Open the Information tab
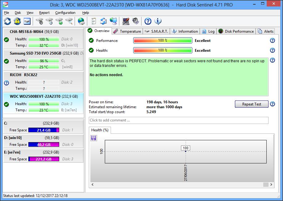 (185, 31)
